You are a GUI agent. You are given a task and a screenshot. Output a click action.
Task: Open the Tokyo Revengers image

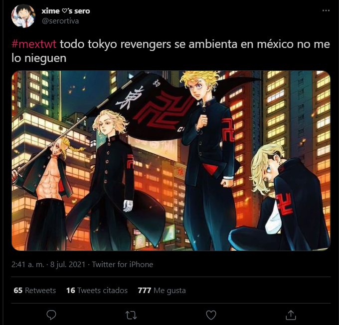click(171, 160)
